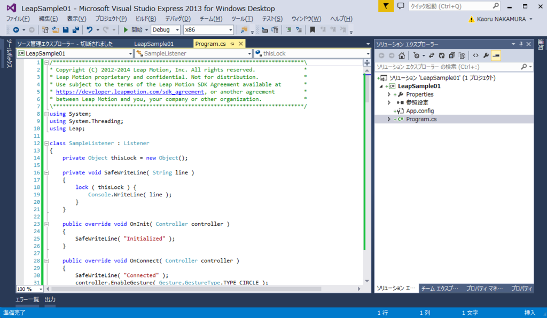Click the New Project toolbar icon
Screen dimensions: 547x318
pos(45,30)
